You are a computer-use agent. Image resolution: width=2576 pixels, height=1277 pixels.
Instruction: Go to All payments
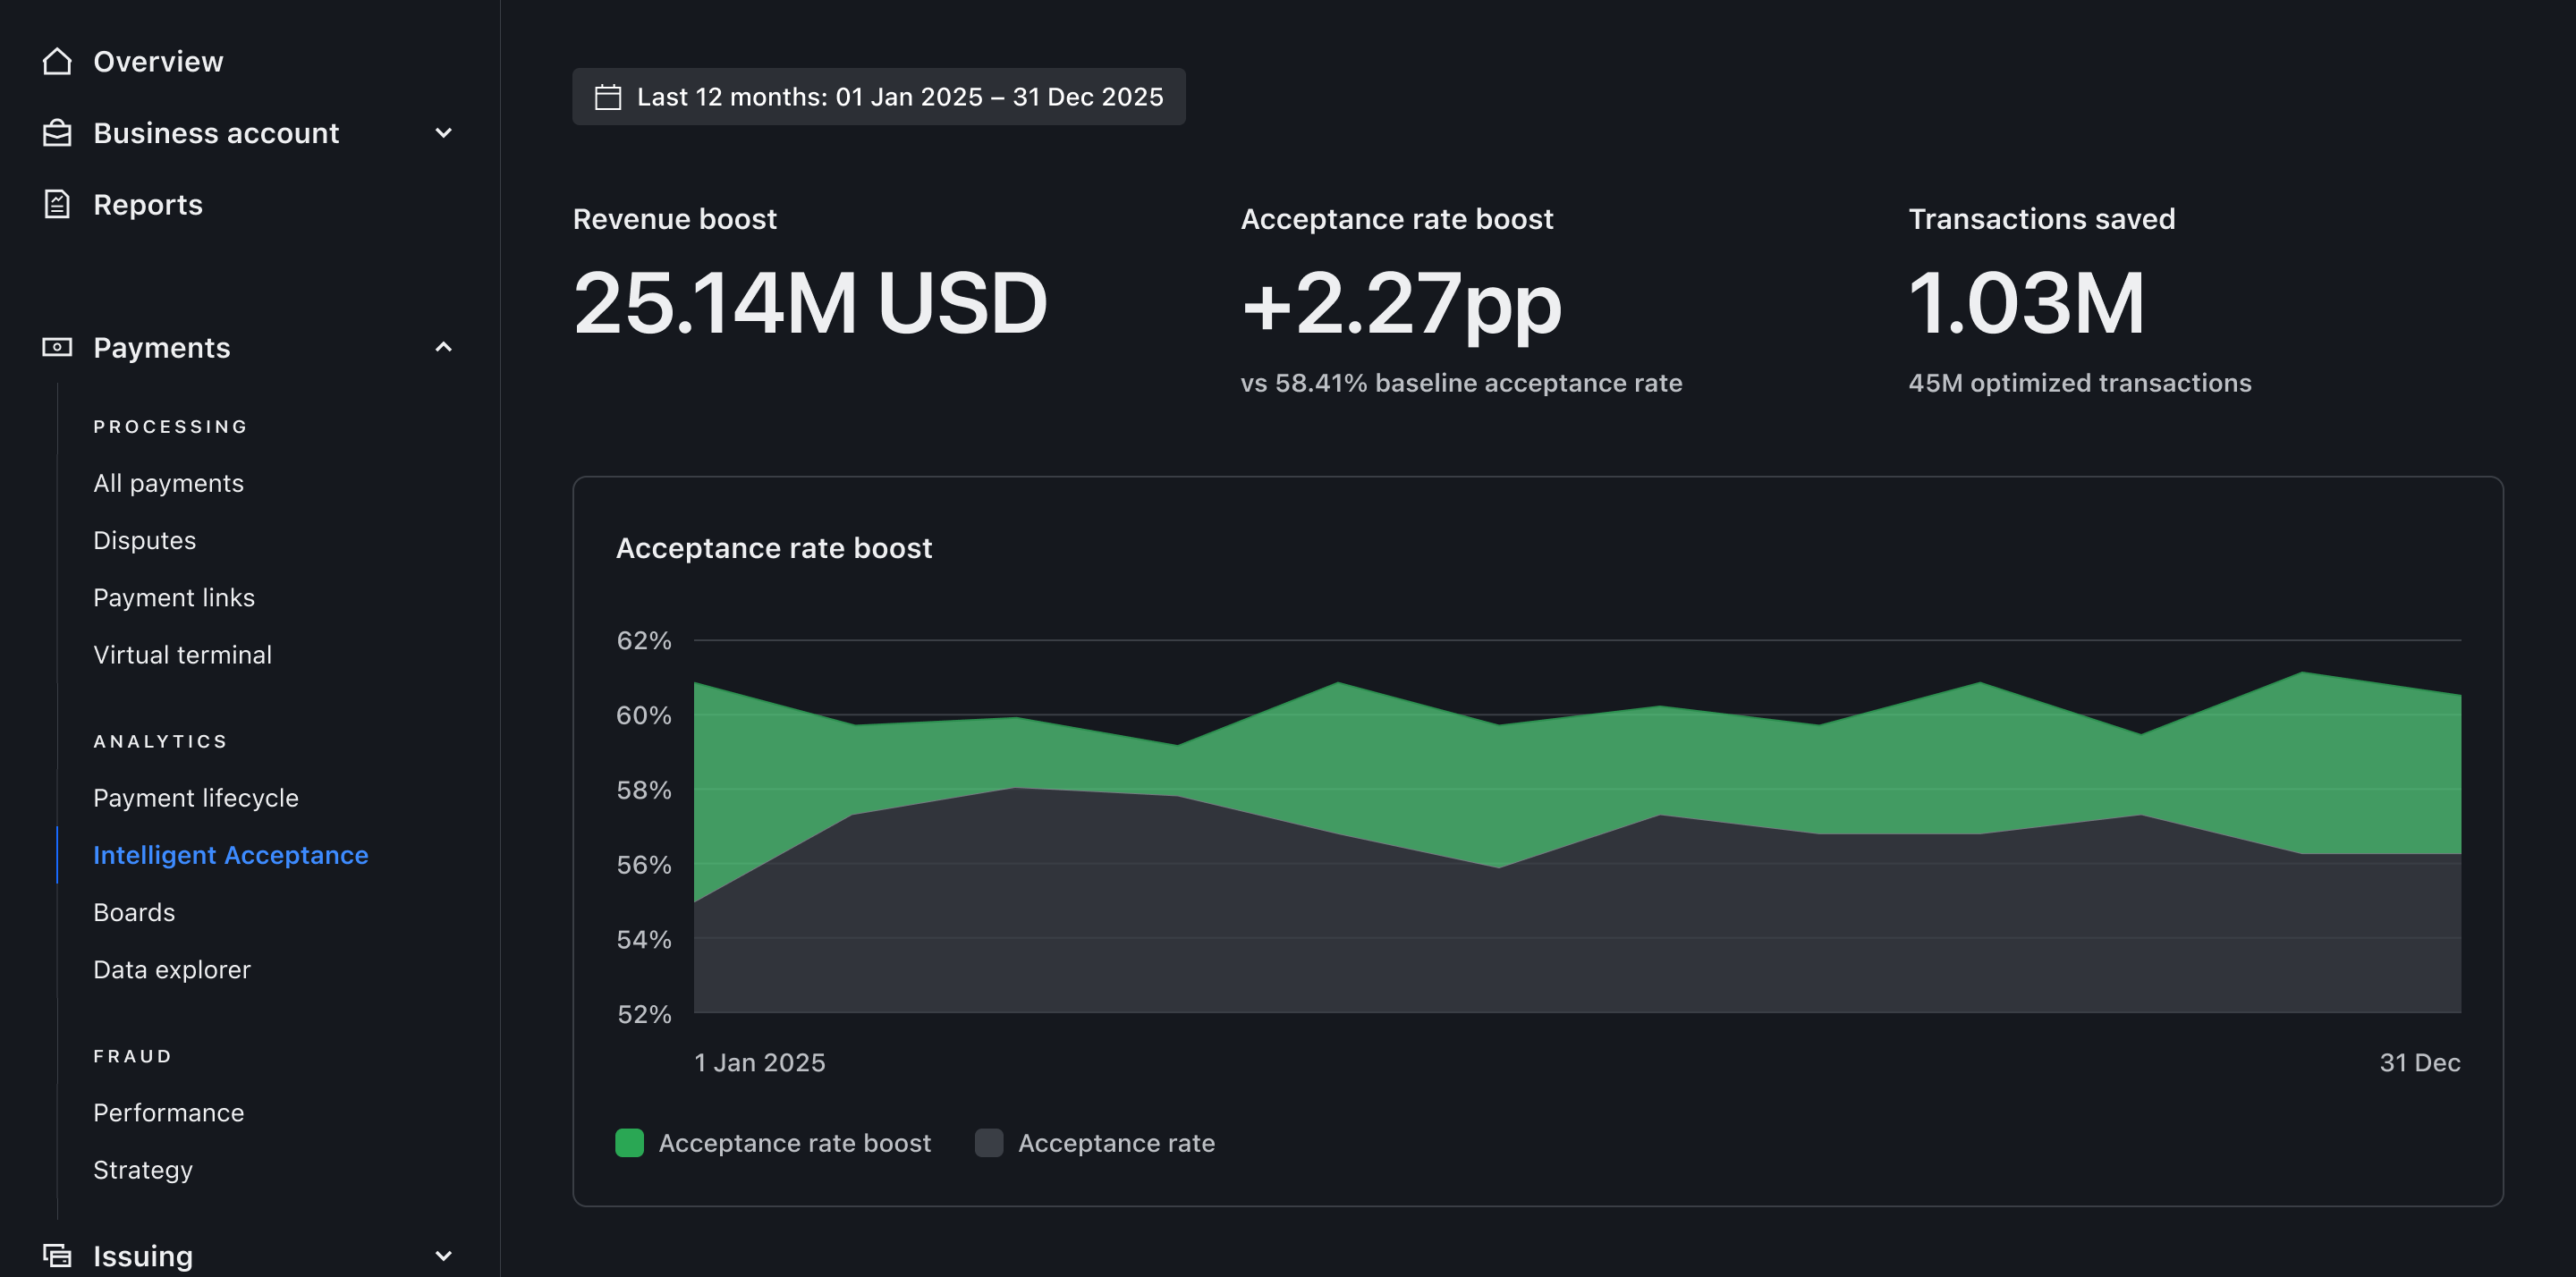pos(168,483)
